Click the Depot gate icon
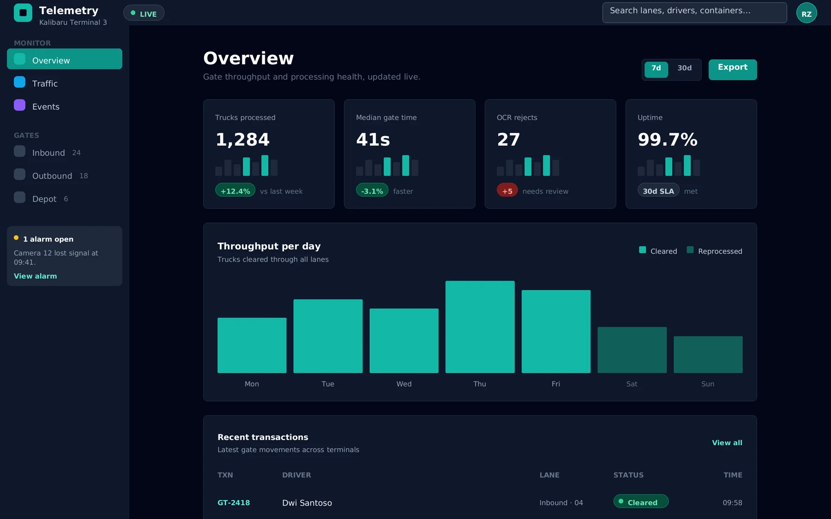The height and width of the screenshot is (519, 831). coord(19,197)
